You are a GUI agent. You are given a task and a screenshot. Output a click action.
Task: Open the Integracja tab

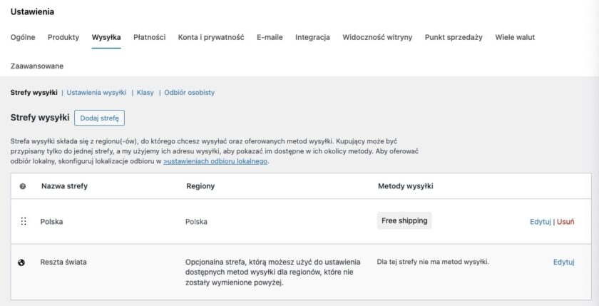point(312,37)
